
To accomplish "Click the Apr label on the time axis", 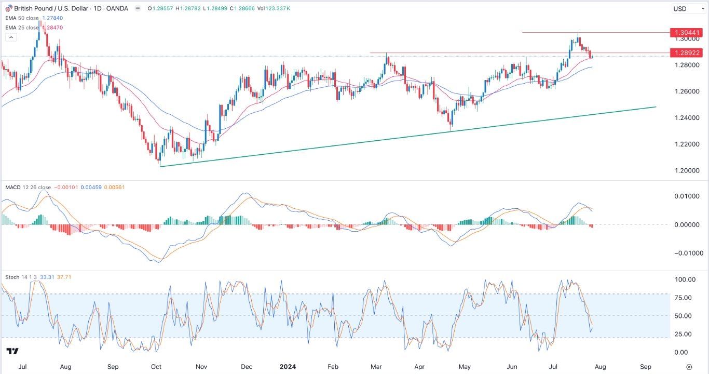I will pyautogui.click(x=420, y=366).
